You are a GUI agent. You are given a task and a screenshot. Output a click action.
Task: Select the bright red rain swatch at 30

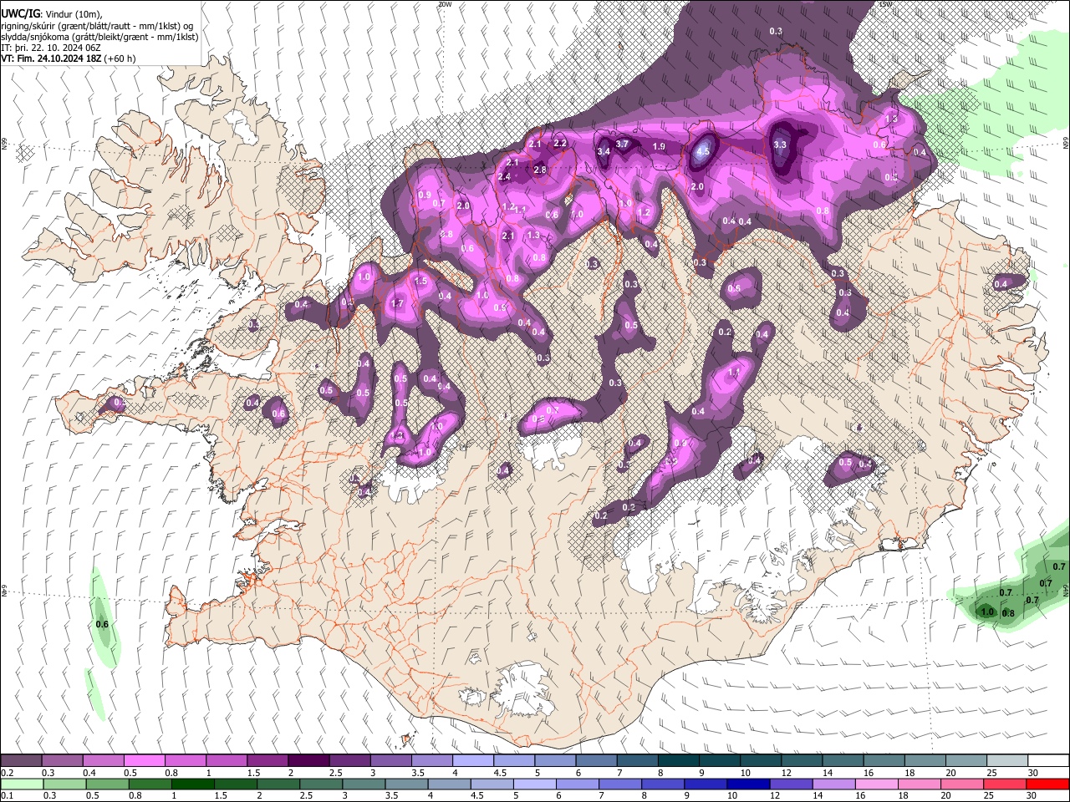pyautogui.click(x=1047, y=784)
